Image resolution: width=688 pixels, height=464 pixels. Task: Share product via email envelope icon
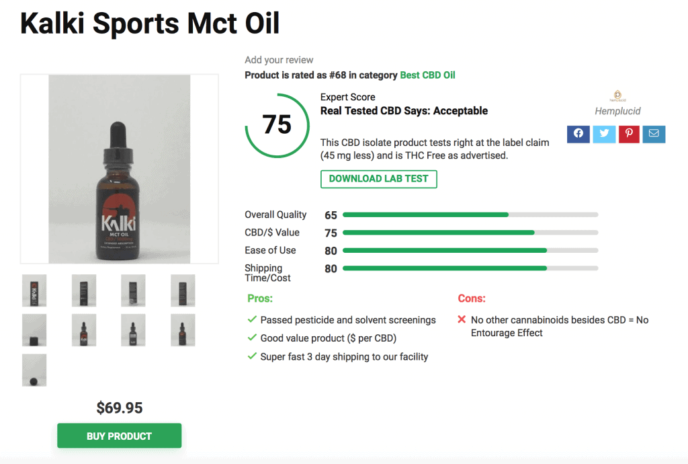coord(653,134)
